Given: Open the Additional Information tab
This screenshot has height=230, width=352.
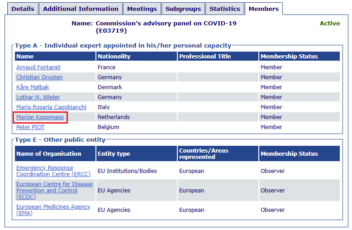Looking at the screenshot, I should (81, 9).
